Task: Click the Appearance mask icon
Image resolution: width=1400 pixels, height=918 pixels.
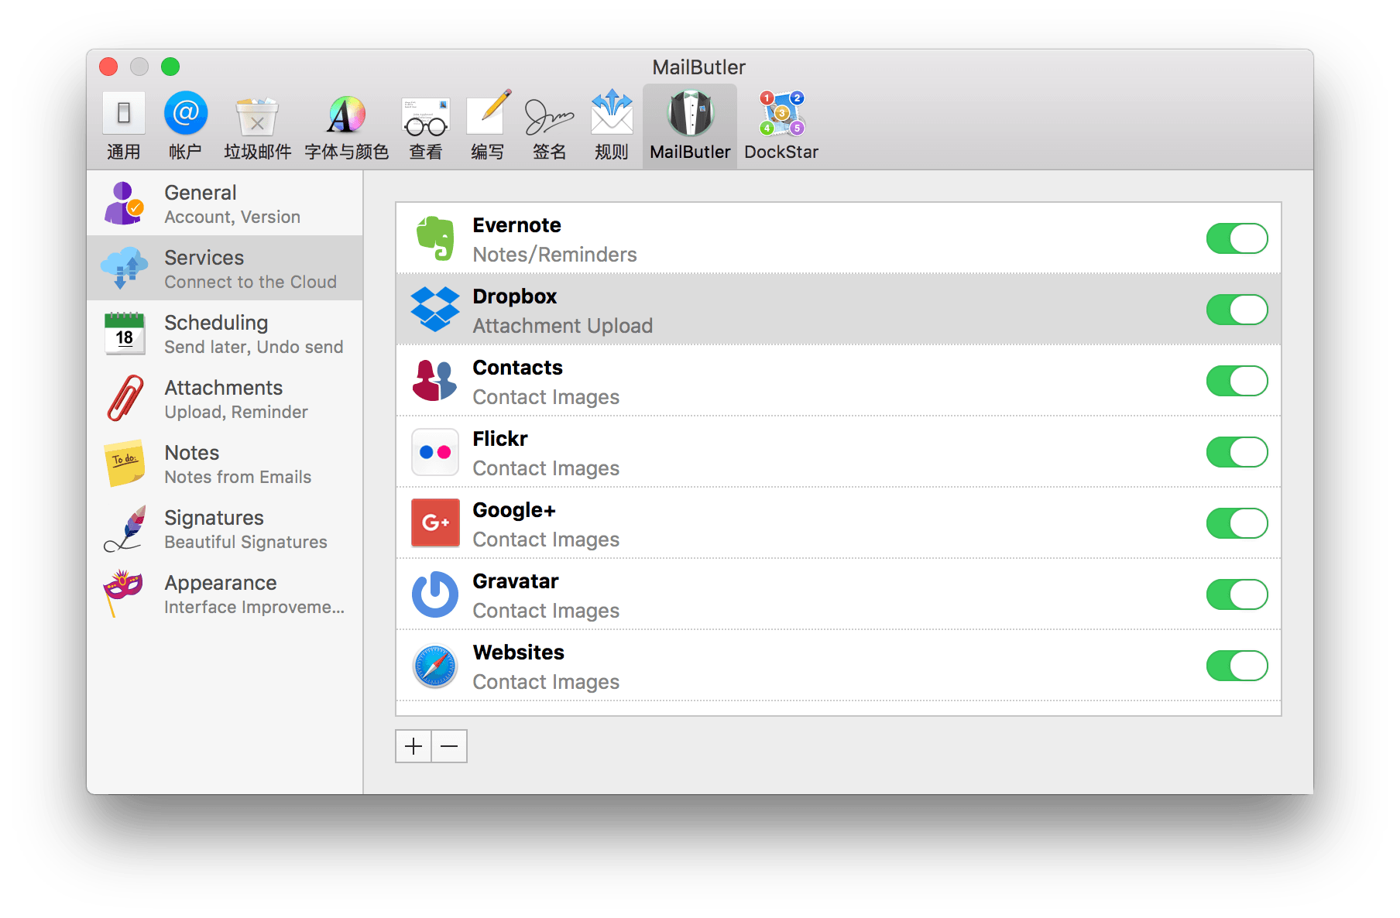Action: [122, 593]
